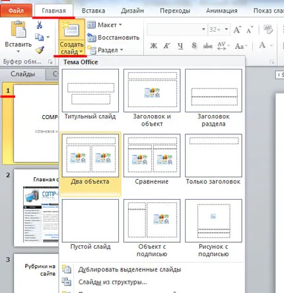Open character spacing AV dropdown

click(x=223, y=46)
